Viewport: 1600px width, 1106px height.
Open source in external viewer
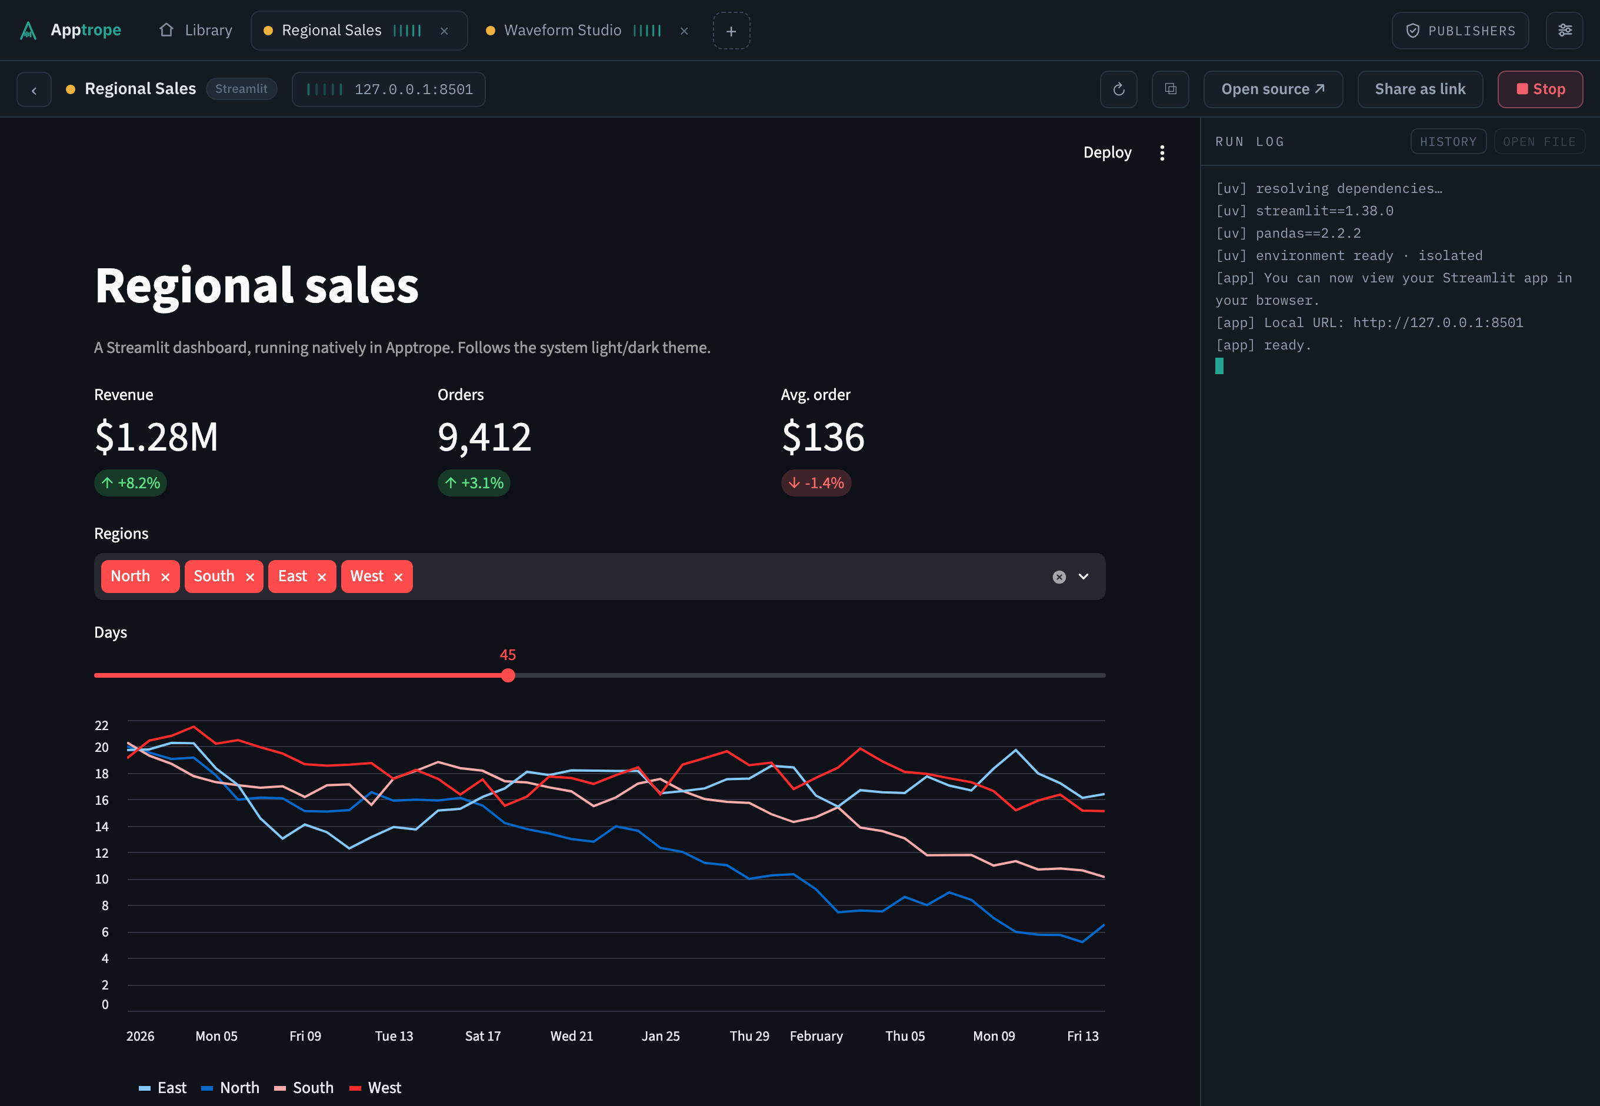coord(1273,89)
